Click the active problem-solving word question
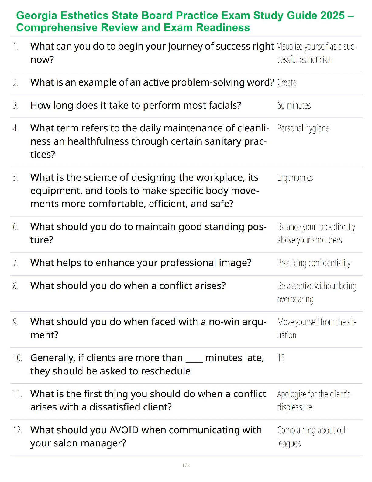372x482 pixels. pos(152,82)
